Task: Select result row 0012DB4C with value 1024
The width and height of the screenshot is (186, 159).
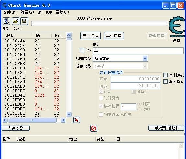Action: pos(34,95)
